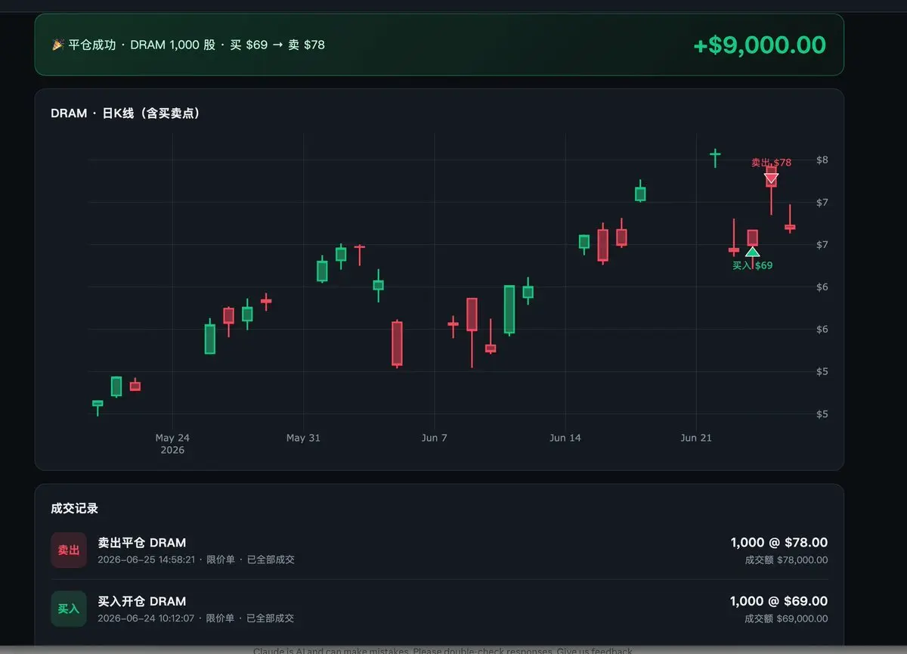
Task: Click 成交额 $78,000.00 amount
Action: [x=786, y=560]
